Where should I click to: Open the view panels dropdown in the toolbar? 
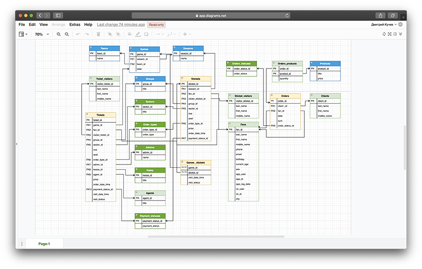[x=23, y=34]
